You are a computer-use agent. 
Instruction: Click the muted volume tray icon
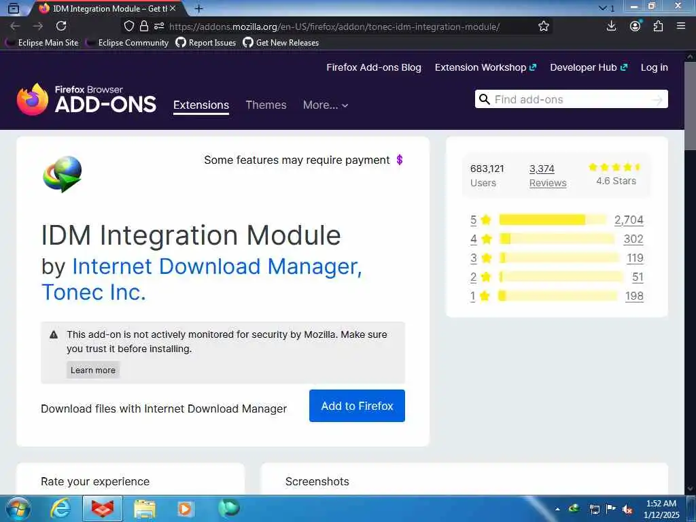point(627,510)
